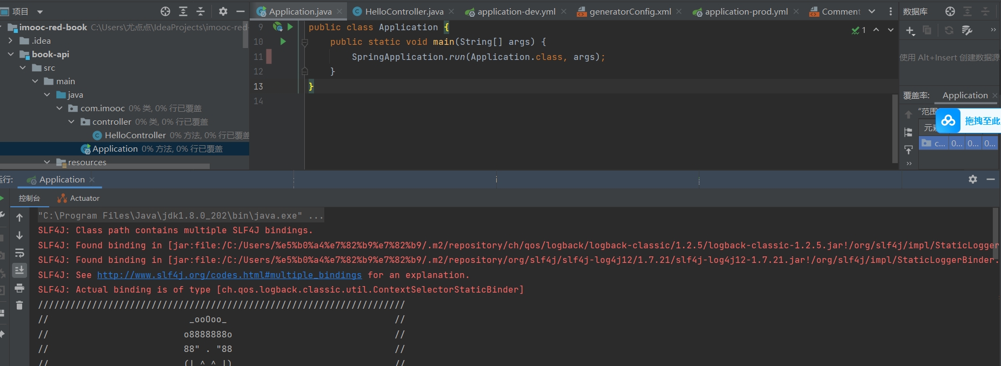
Task: Hide the Run tool window
Action: 991,179
